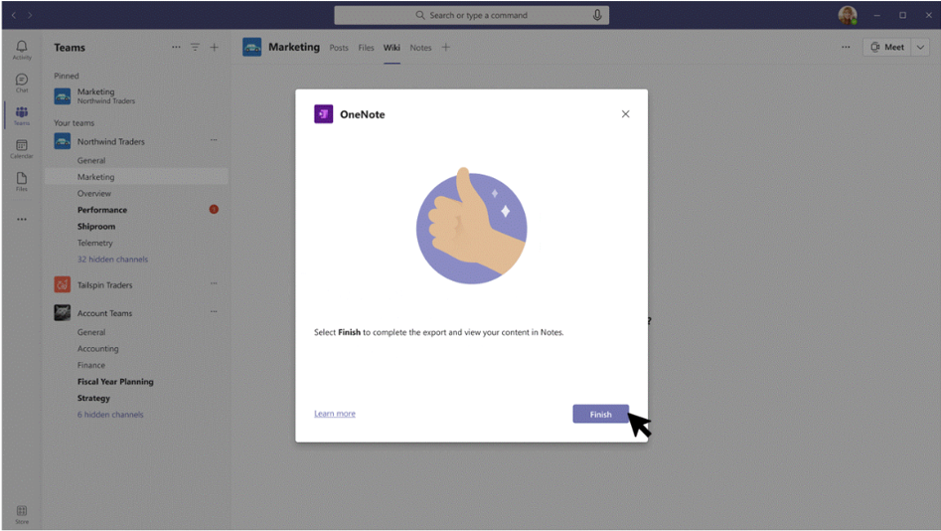This screenshot has height=531, width=941.
Task: Switch to the Files tab
Action: [x=366, y=48]
